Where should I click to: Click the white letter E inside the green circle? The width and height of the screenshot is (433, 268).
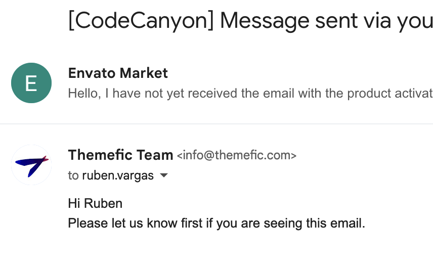point(31,83)
